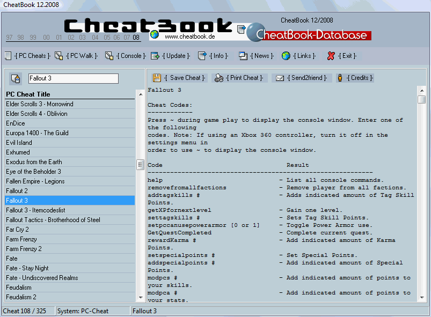The height and width of the screenshot is (317, 431).
Task: Switch to the Console section
Action: point(131,56)
